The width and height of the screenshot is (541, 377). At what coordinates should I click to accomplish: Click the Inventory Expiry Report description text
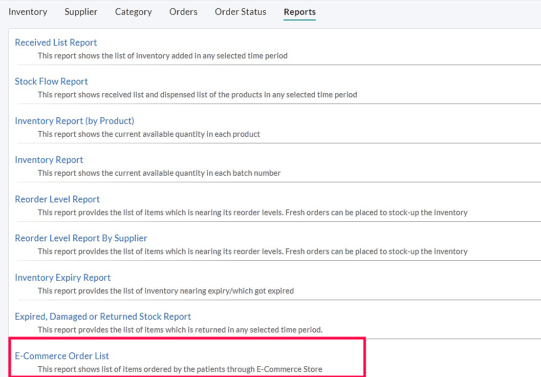(x=166, y=290)
